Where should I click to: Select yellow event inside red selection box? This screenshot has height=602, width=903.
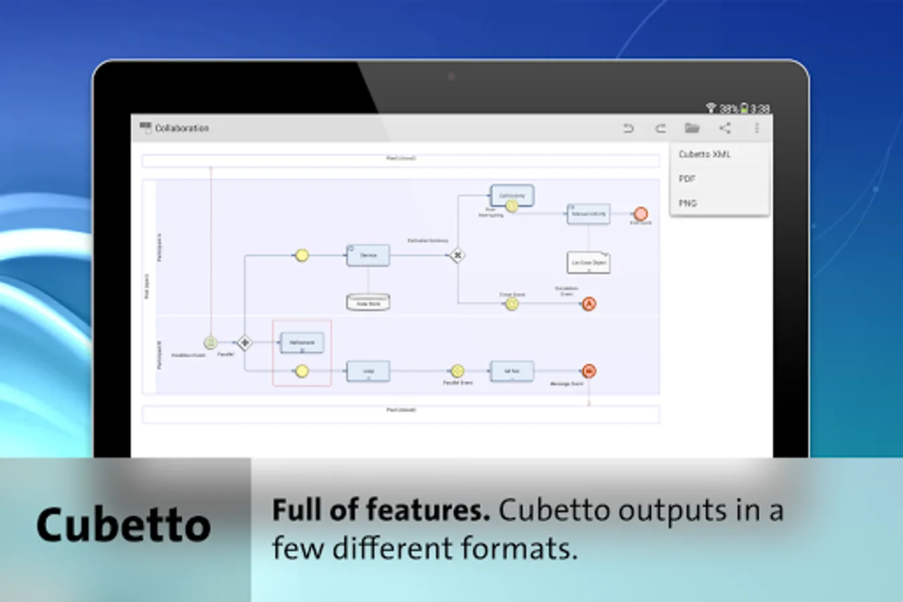(x=302, y=371)
